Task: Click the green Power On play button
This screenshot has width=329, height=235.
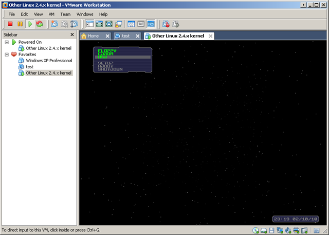Action: (x=30, y=24)
